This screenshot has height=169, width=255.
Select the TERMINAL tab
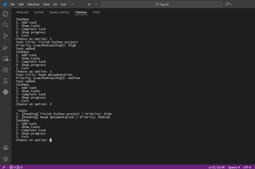pyautogui.click(x=81, y=12)
